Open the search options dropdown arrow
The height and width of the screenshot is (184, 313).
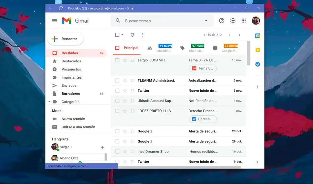206,21
